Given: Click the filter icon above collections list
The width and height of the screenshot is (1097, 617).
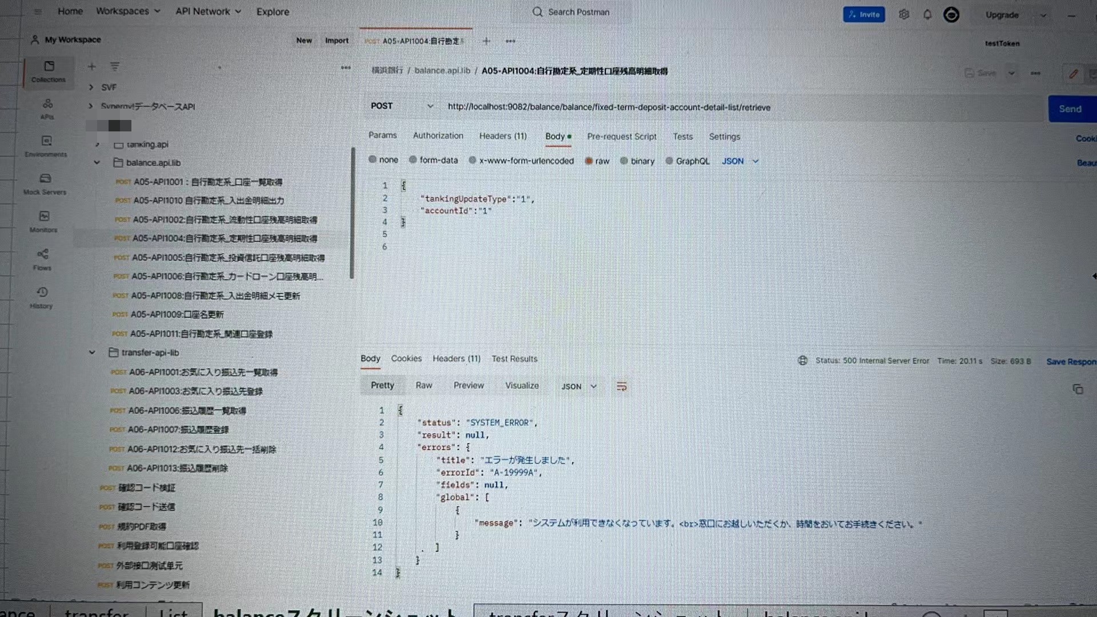Looking at the screenshot, I should tap(115, 67).
